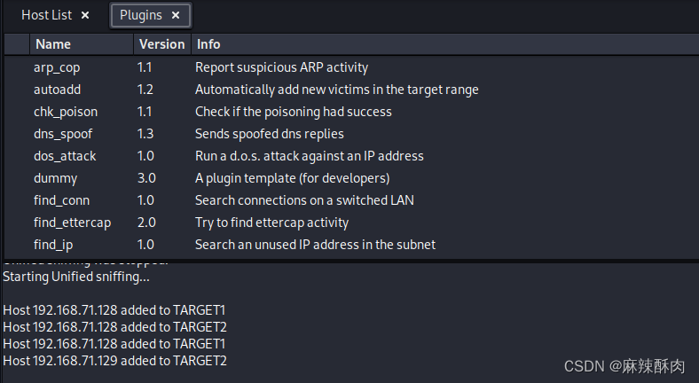Click the log line for host 192.168.71.129
The width and height of the screenshot is (699, 383).
tap(114, 360)
